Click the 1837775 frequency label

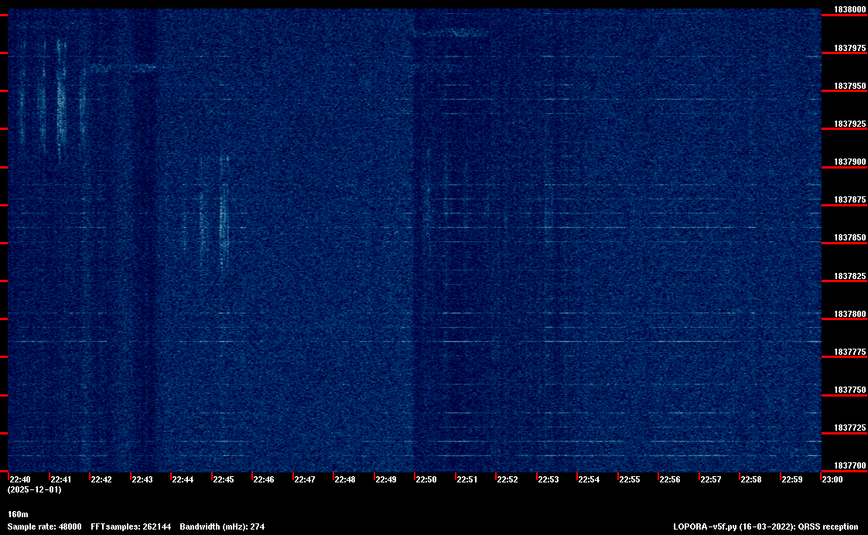click(849, 352)
